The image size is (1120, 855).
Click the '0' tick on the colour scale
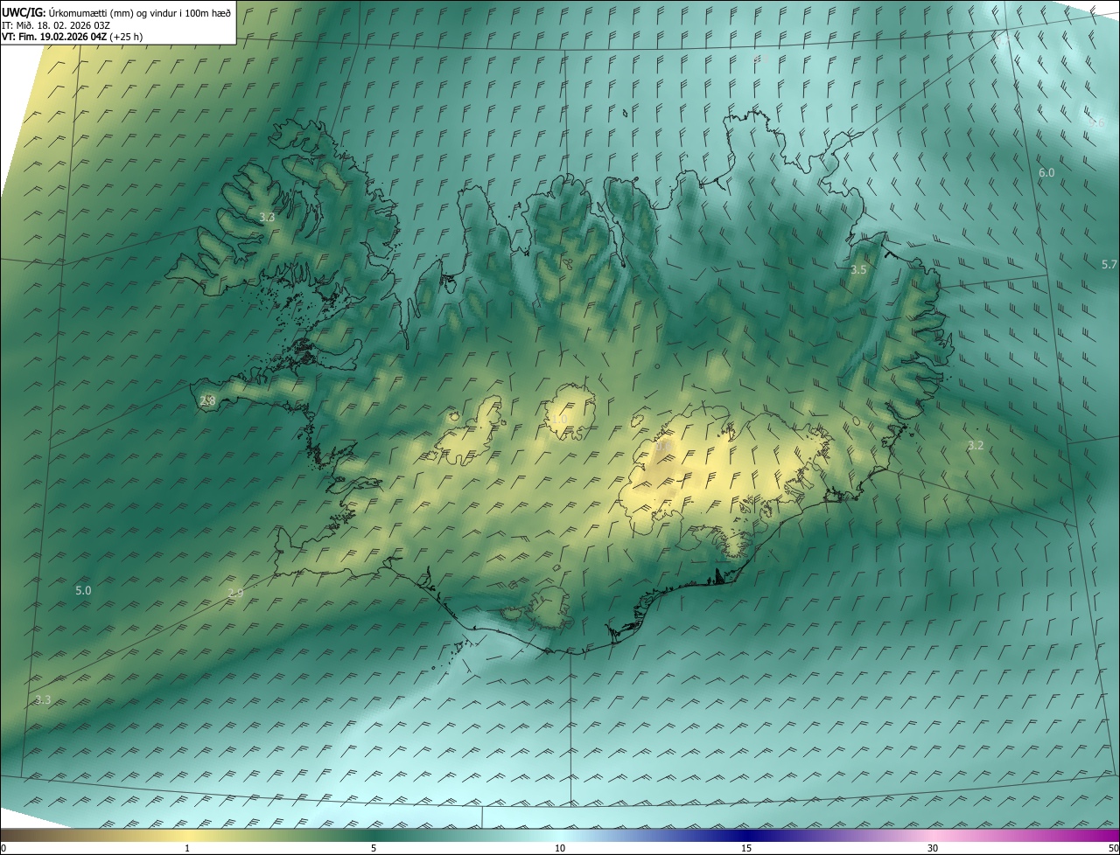click(x=3, y=849)
